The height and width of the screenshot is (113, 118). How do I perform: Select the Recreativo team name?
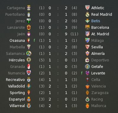[x=15, y=80]
